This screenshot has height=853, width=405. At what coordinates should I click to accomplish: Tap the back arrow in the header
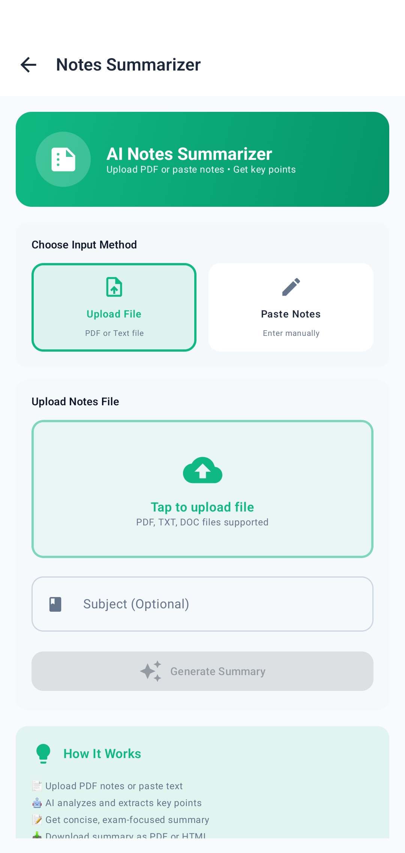pyautogui.click(x=28, y=65)
